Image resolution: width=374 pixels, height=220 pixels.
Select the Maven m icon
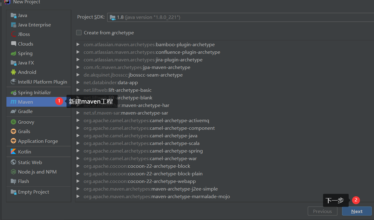pos(13,102)
